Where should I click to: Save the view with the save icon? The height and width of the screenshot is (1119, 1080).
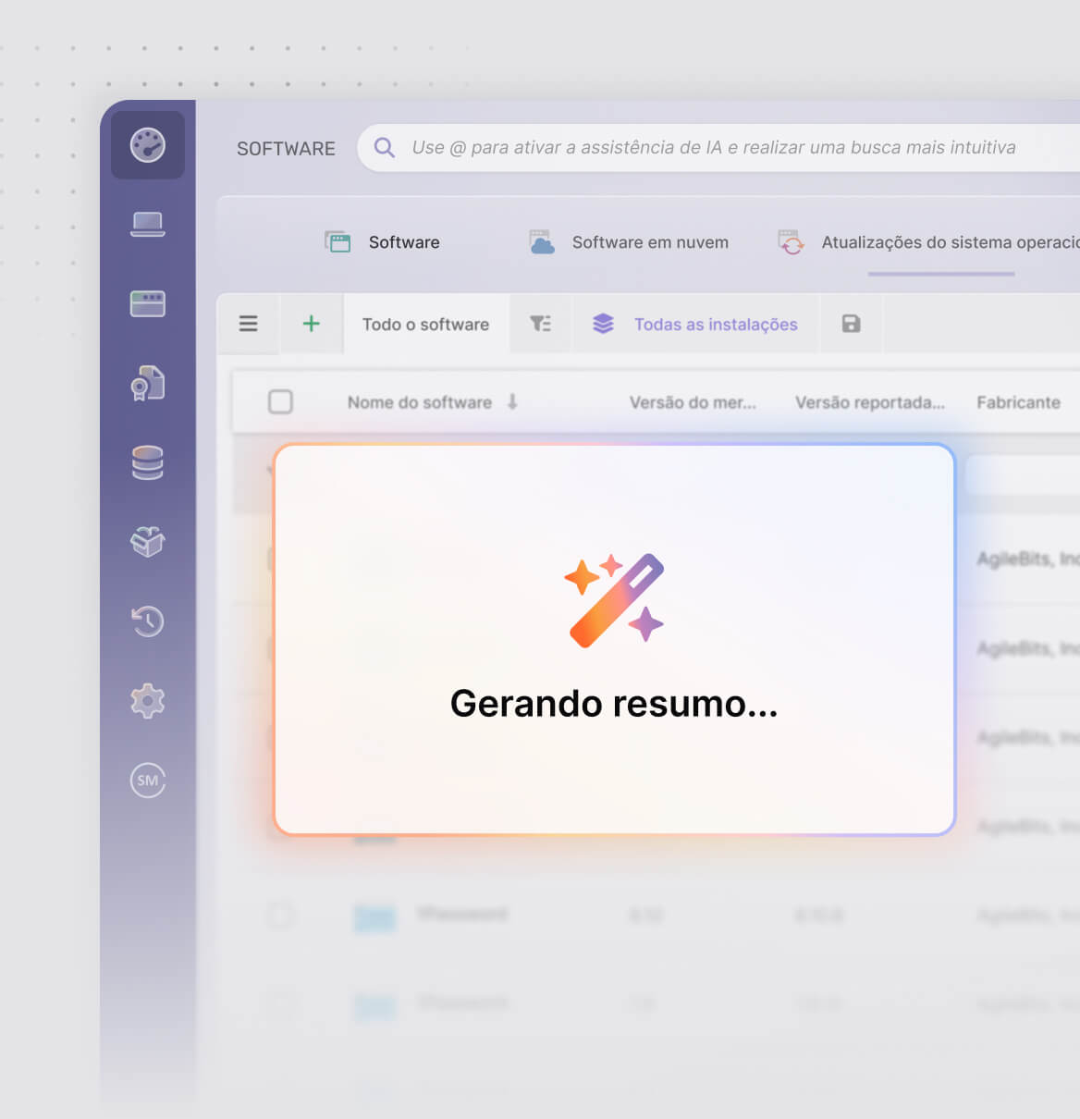click(850, 324)
